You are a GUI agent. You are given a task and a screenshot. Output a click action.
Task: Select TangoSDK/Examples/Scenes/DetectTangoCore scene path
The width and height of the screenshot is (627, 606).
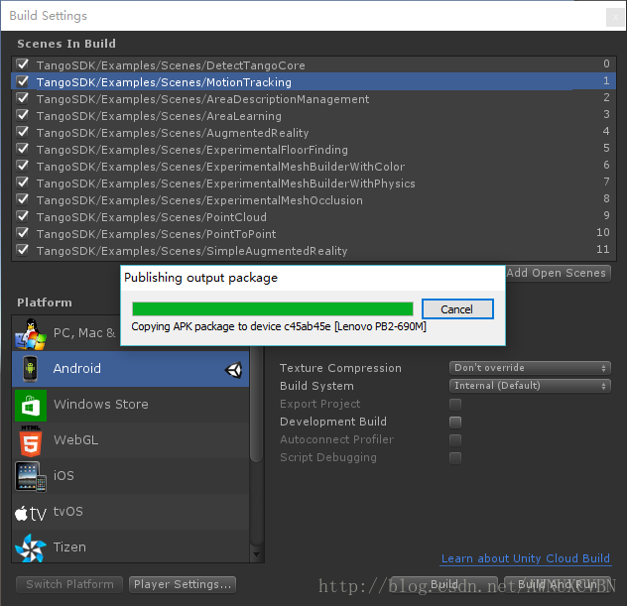(x=171, y=65)
